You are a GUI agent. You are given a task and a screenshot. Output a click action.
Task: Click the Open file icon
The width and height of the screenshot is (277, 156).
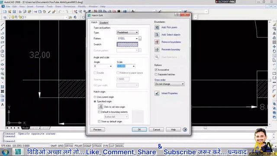pos(10,12)
